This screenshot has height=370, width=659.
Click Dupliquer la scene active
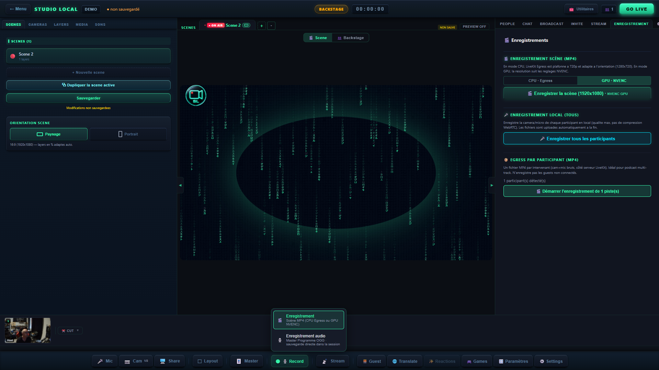(x=88, y=85)
